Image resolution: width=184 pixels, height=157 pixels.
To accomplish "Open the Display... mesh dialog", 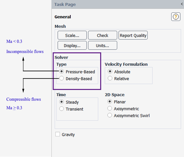I will click(72, 45).
